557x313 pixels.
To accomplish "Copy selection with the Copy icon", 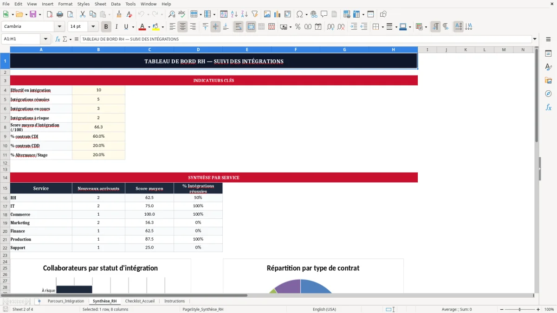I will [x=92, y=14].
